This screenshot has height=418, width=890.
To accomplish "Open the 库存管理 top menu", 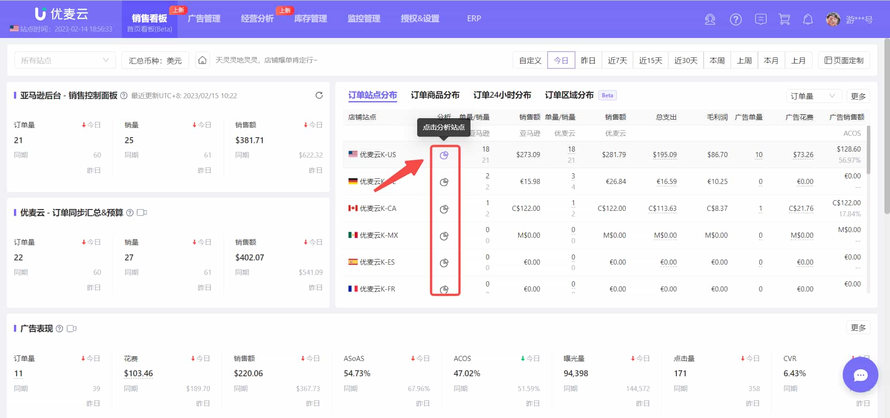I will click(311, 19).
